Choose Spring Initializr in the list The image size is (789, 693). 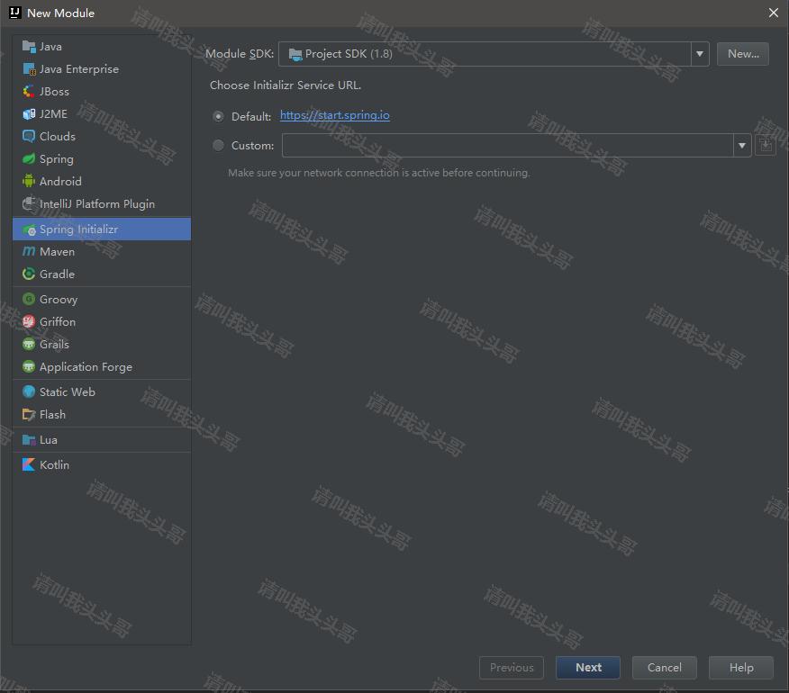click(x=102, y=229)
